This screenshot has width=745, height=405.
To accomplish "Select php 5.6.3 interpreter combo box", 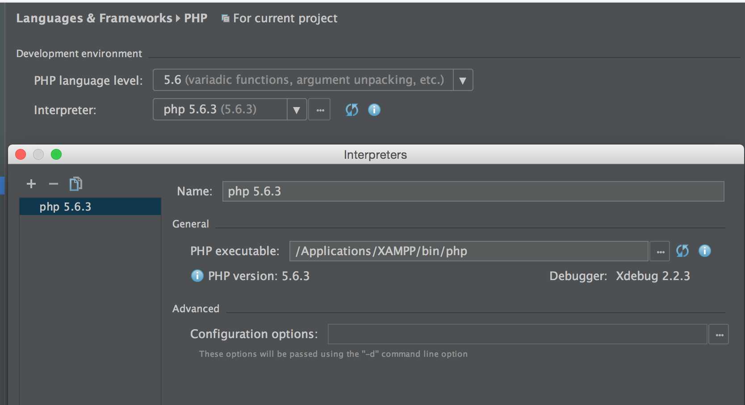I will point(230,109).
